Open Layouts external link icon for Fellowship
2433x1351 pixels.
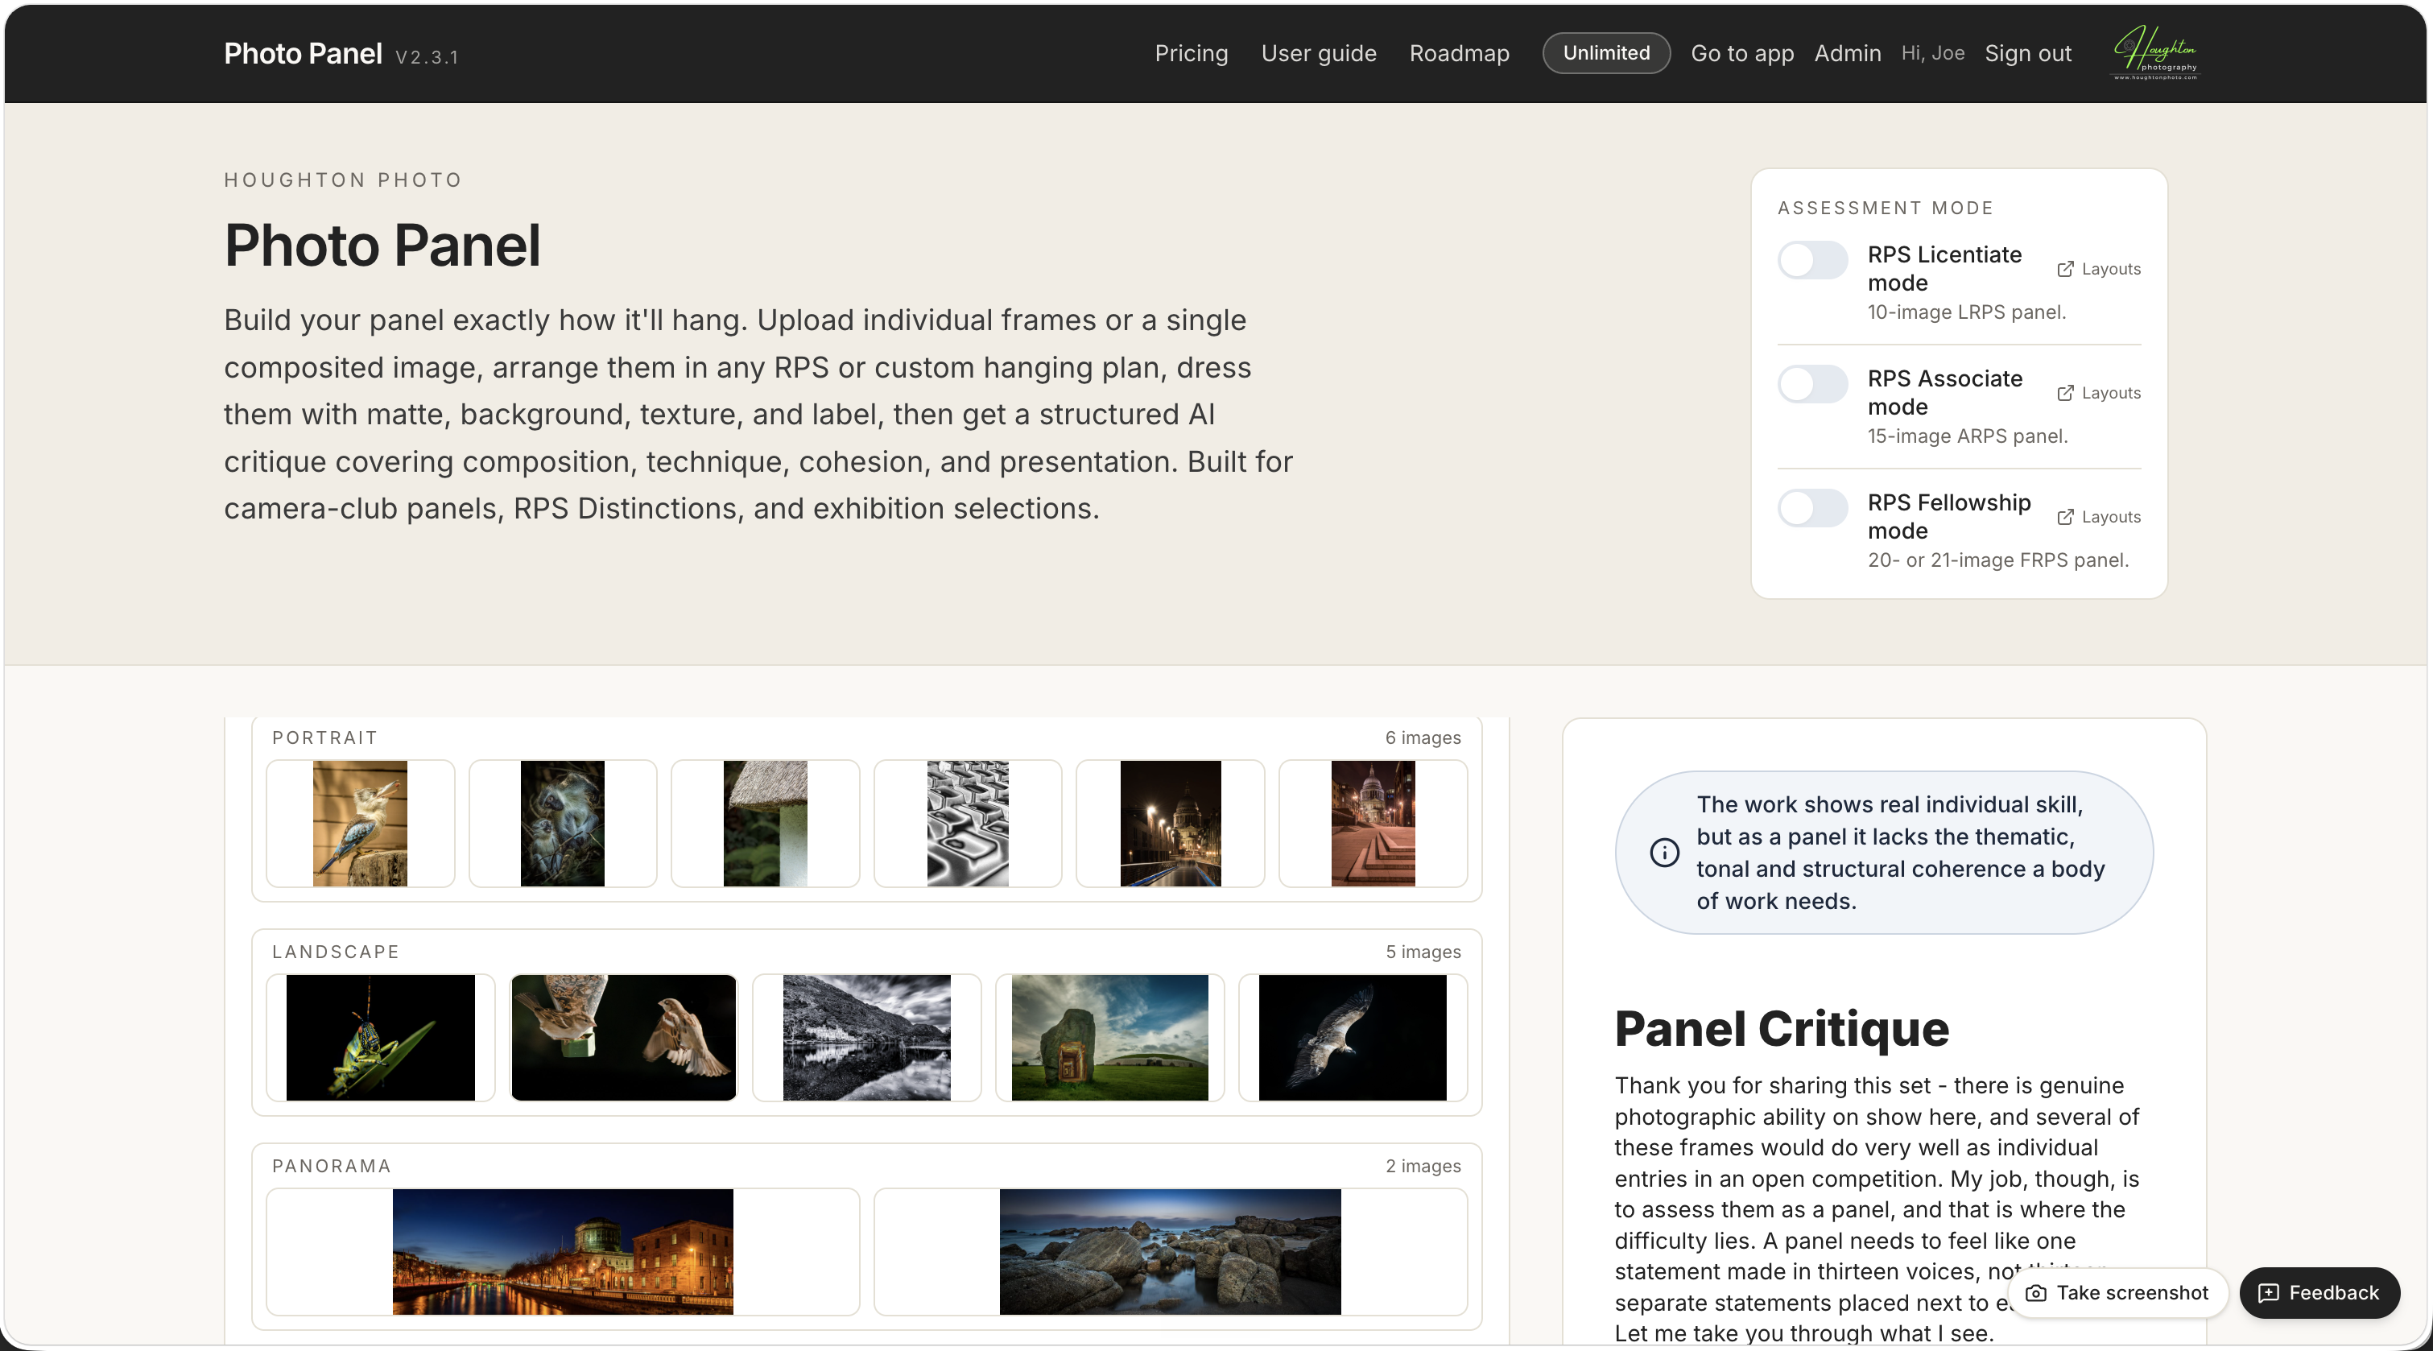click(2066, 517)
